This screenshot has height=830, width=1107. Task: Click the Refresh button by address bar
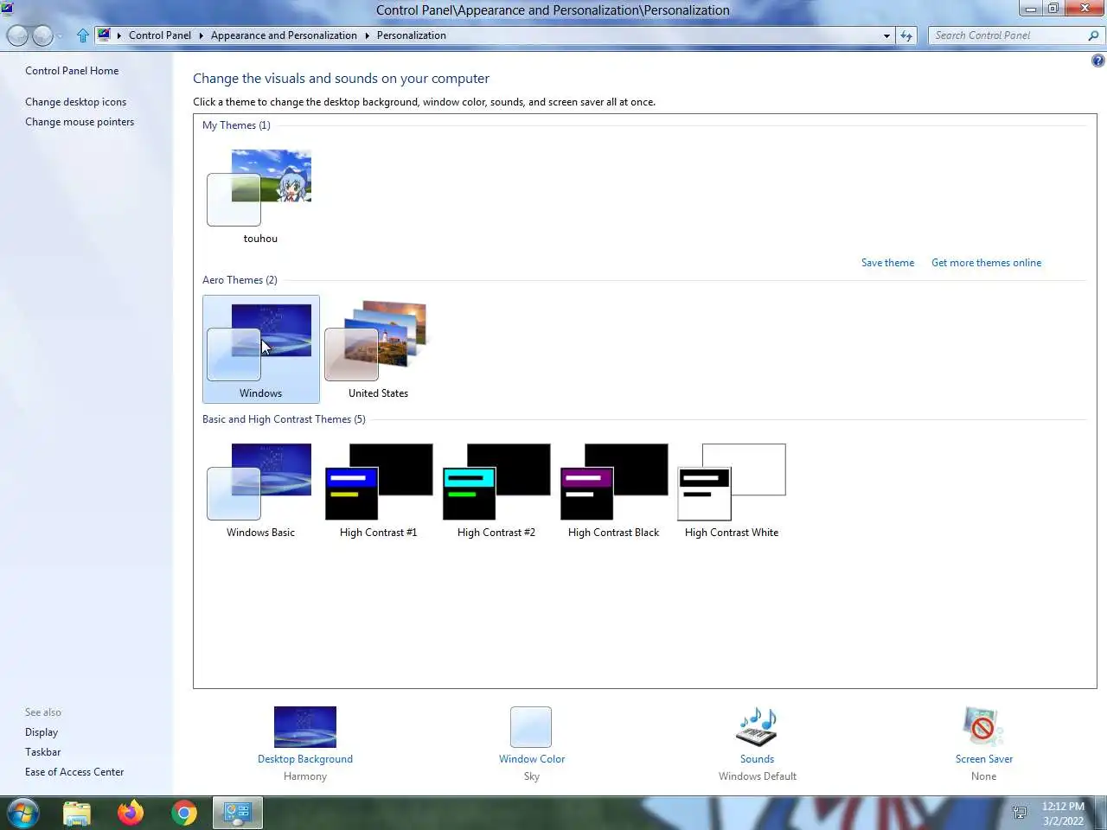(906, 35)
